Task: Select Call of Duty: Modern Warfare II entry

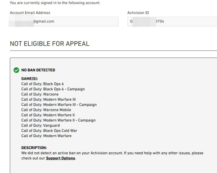Action: pos(48,115)
